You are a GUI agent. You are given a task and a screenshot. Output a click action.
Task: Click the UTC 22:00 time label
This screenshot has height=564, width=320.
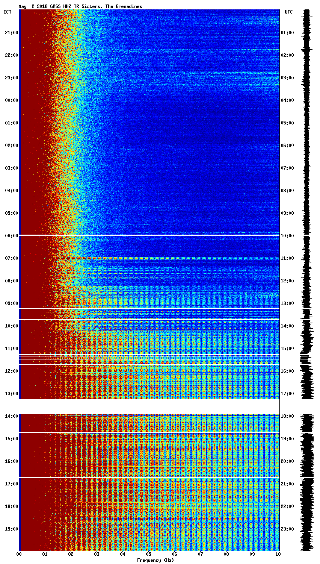click(x=287, y=506)
